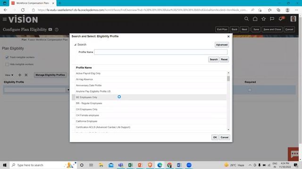302x169 pixels.
Task: Open a new browser tab
Action: point(60,3)
